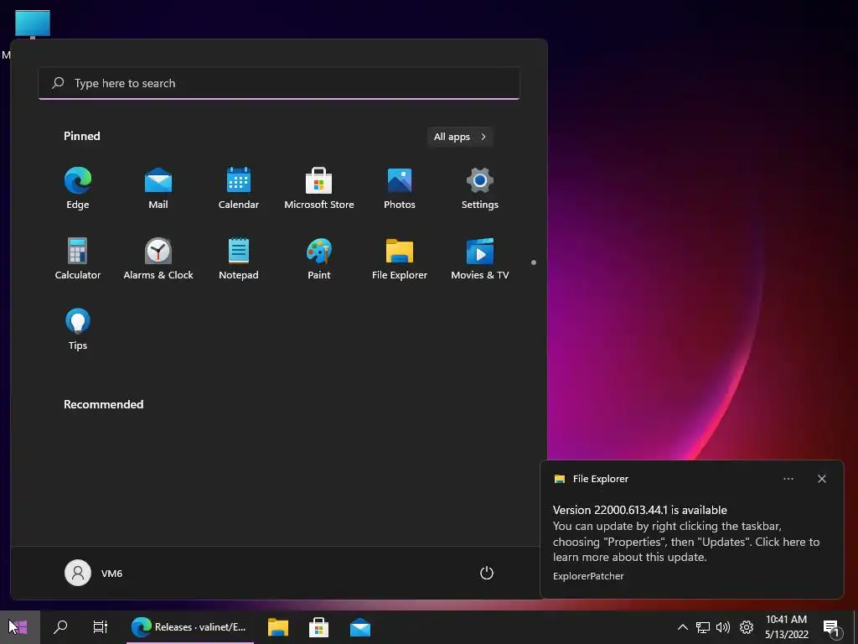Launch the Calculator app

78,260
